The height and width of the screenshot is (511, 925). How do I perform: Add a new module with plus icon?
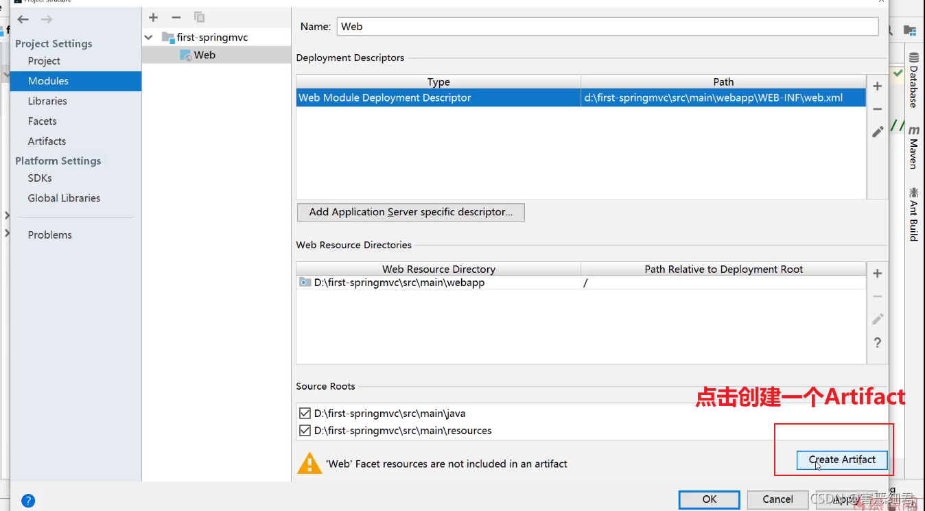(x=154, y=17)
